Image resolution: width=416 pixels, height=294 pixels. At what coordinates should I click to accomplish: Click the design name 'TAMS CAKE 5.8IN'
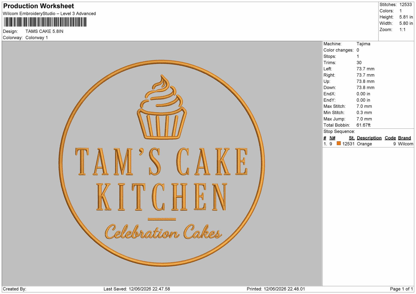44,31
